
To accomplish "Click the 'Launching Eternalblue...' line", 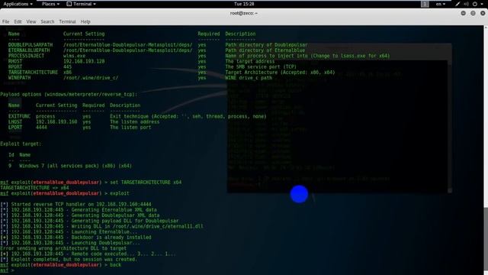I will (x=104, y=232).
